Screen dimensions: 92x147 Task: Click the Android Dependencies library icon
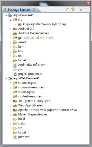(15, 33)
